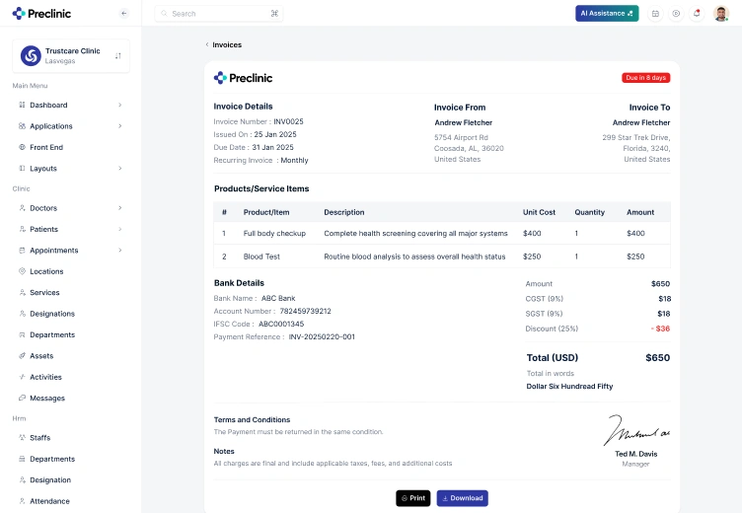Click the Dashboard sidebar icon
Image resolution: width=742 pixels, height=513 pixels.
pos(22,105)
